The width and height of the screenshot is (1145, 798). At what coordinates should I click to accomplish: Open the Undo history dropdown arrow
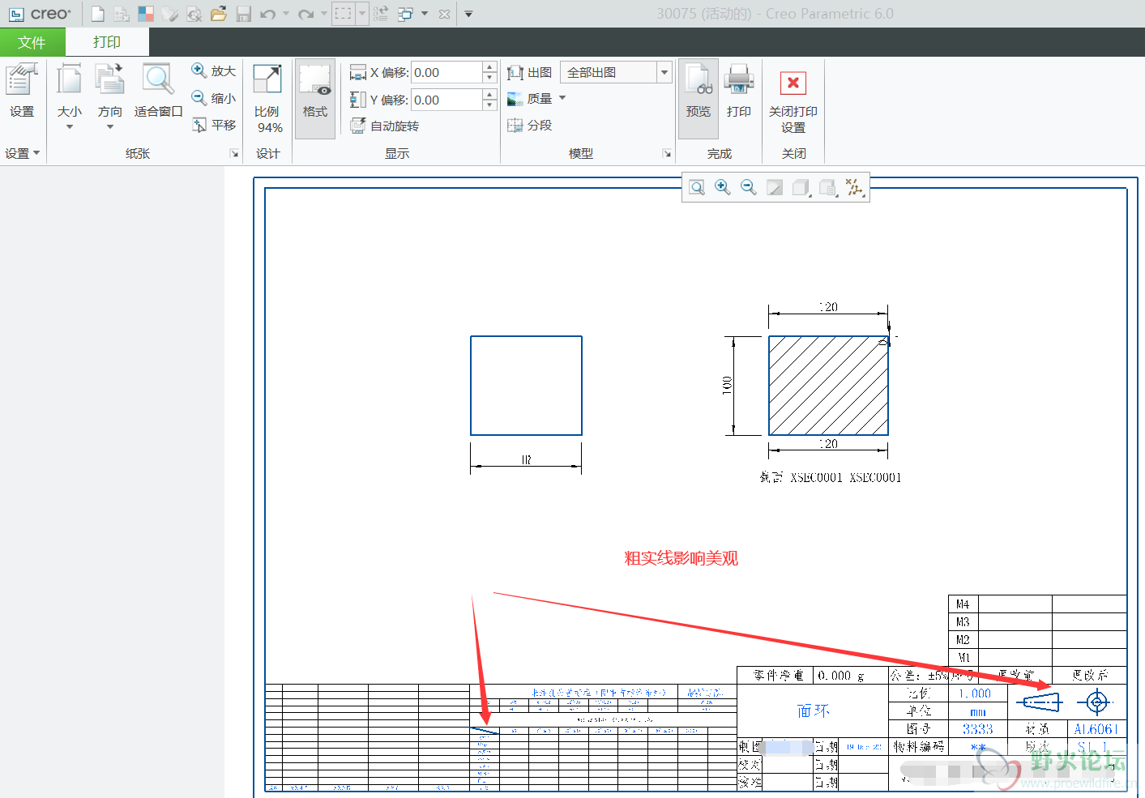286,14
